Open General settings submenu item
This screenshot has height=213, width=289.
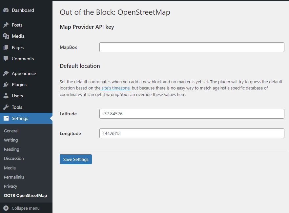click(x=11, y=131)
